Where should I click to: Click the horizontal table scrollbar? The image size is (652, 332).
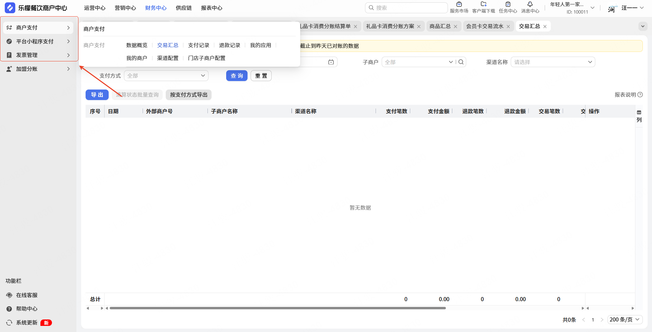coord(277,308)
